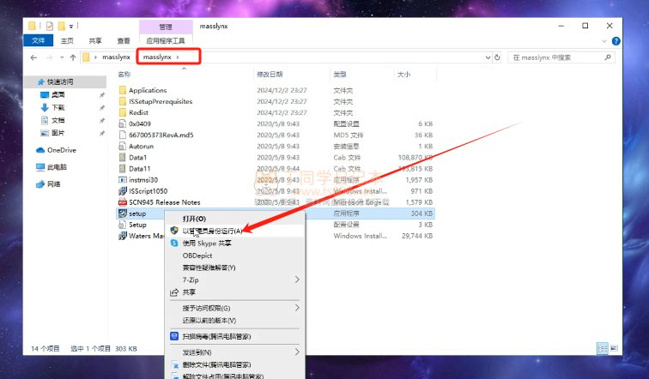Open the ISSetupPrerequisites folder
This screenshot has width=649, height=379.
click(161, 101)
